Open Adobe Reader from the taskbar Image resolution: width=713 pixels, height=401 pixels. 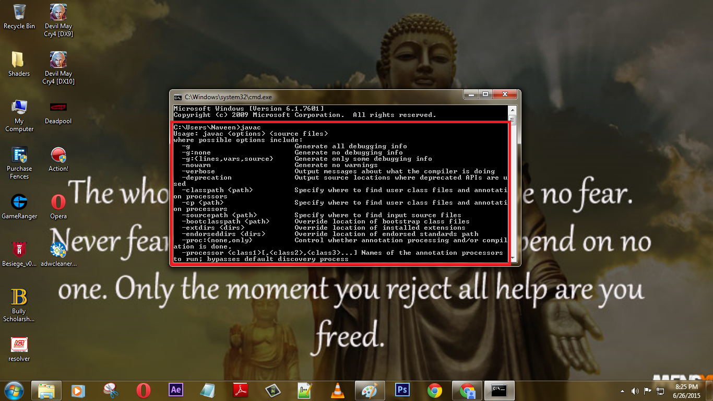tap(240, 390)
